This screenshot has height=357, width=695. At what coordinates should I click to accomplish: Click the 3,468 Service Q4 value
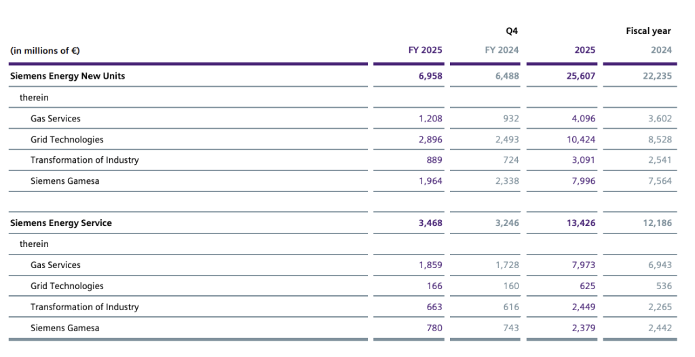pos(430,223)
